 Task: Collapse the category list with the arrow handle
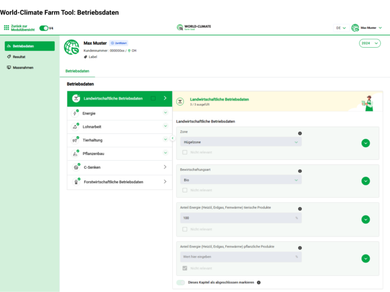tap(173, 138)
